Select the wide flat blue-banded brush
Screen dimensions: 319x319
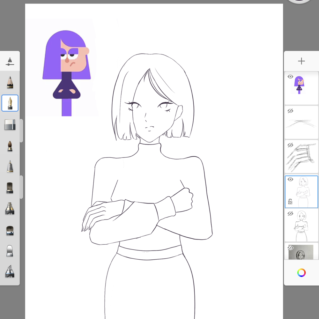point(10,231)
